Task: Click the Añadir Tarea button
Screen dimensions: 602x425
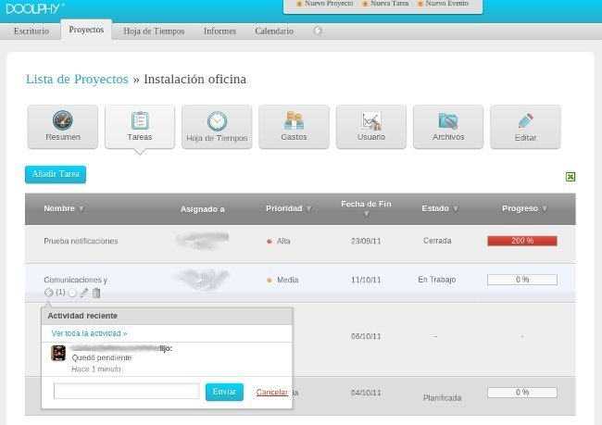Action: click(x=56, y=174)
